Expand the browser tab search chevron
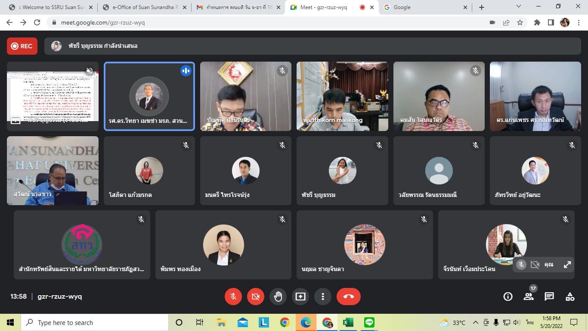This screenshot has height=331, width=588. [519, 7]
